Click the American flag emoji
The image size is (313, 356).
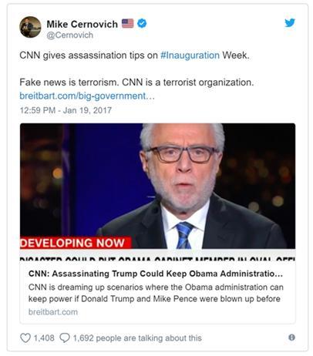tap(127, 23)
